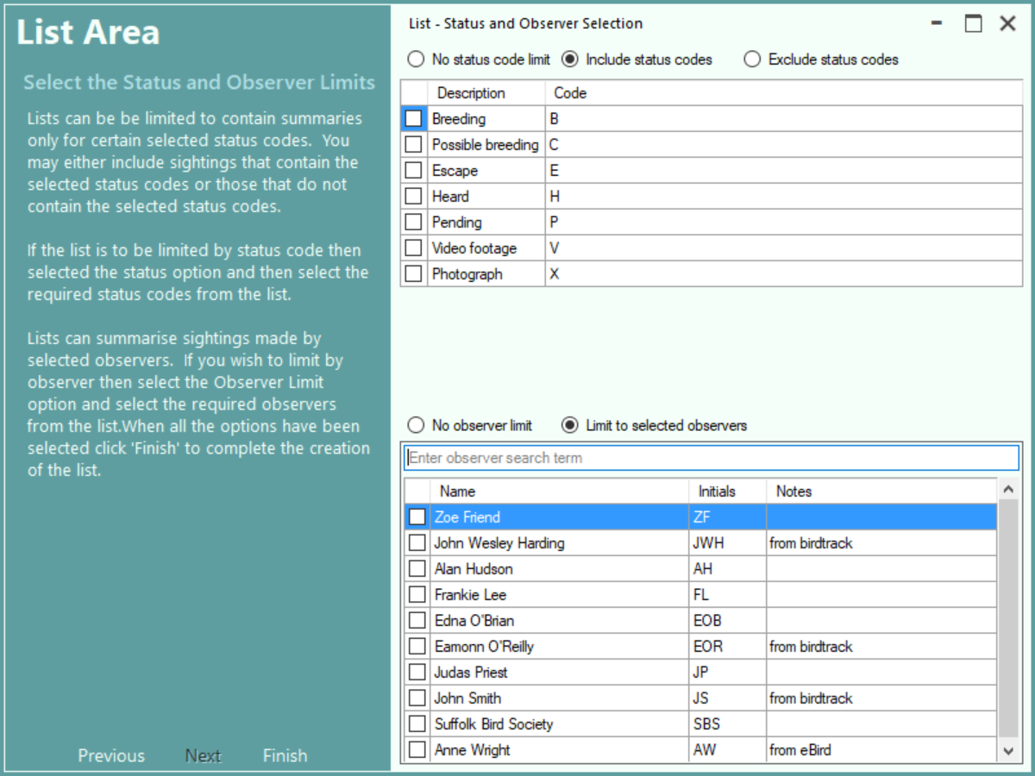The height and width of the screenshot is (776, 1035).
Task: Click the ZF initials cell
Action: click(727, 517)
